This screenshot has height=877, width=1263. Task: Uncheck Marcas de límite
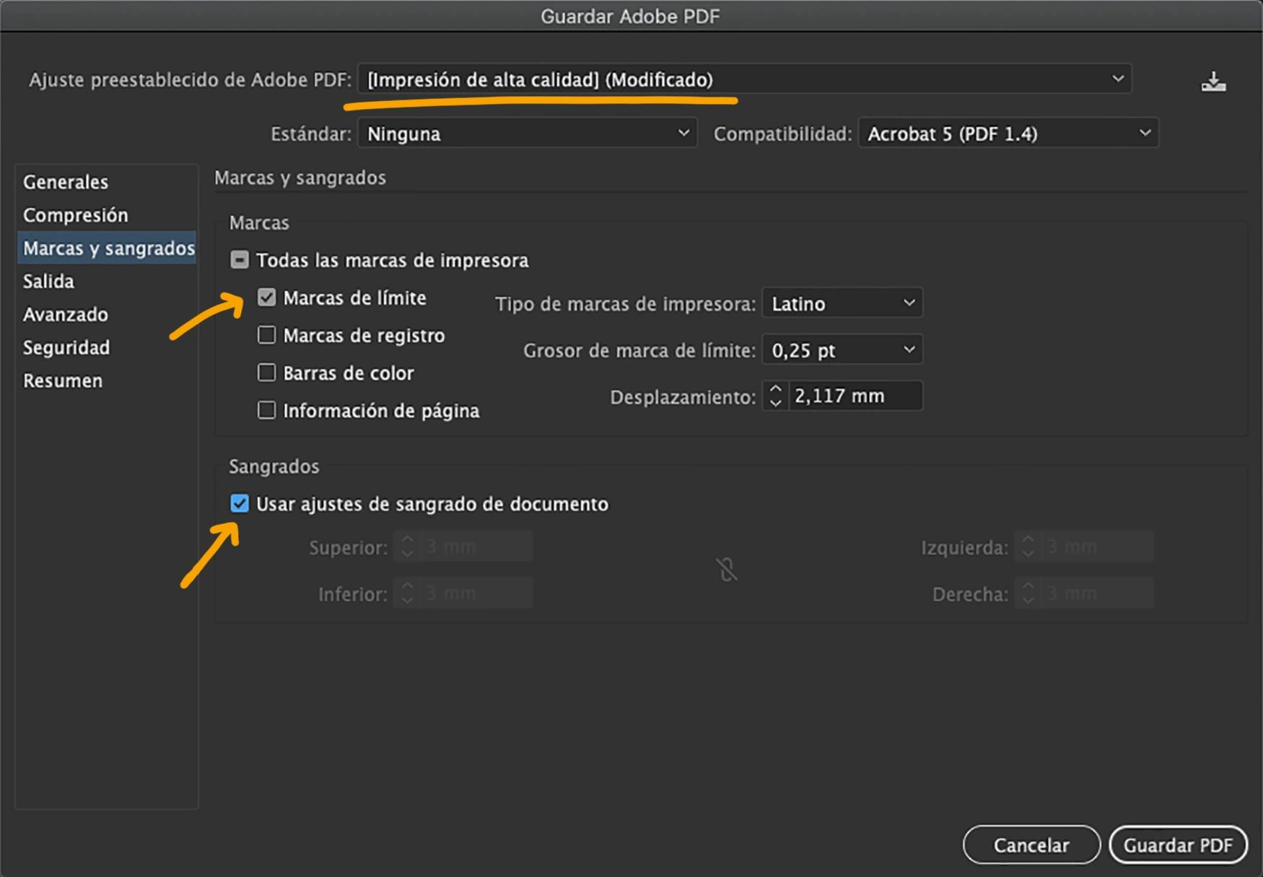click(x=267, y=297)
